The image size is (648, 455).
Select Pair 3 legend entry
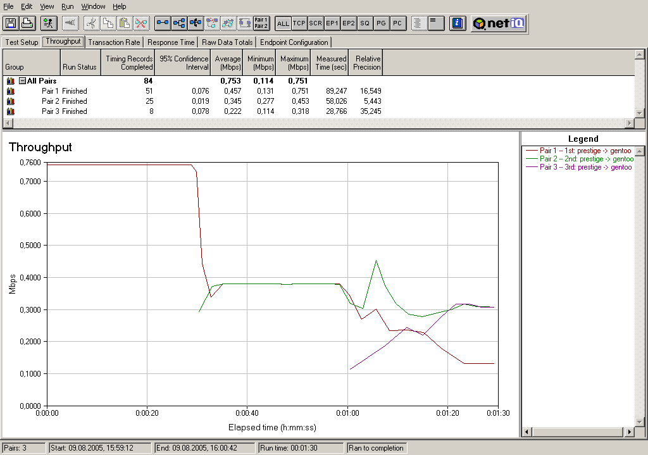(578, 167)
